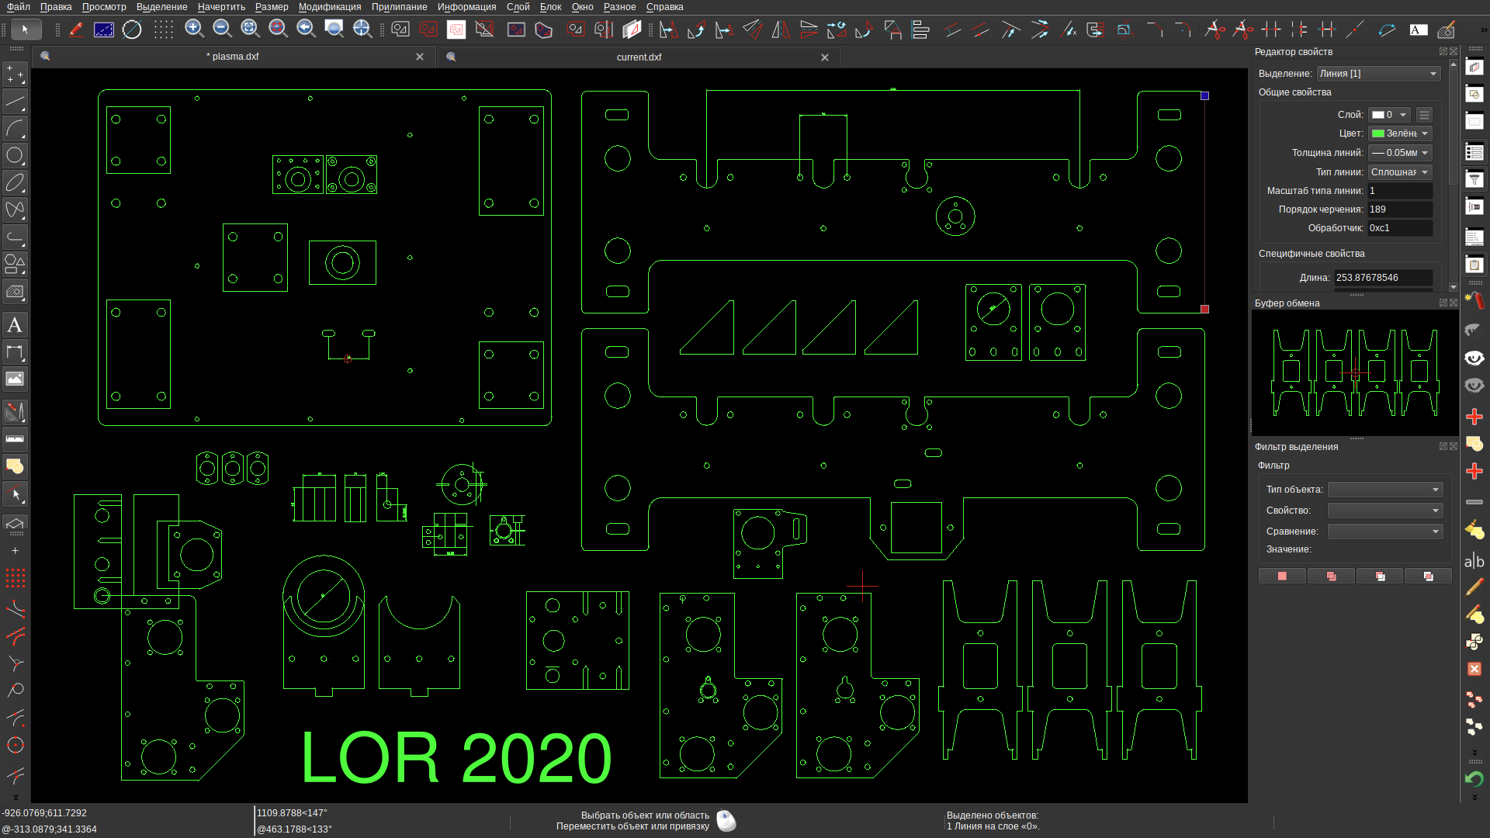This screenshot has height=838, width=1490.
Task: Open the Circle tools in left toolbar
Action: pos(15,155)
